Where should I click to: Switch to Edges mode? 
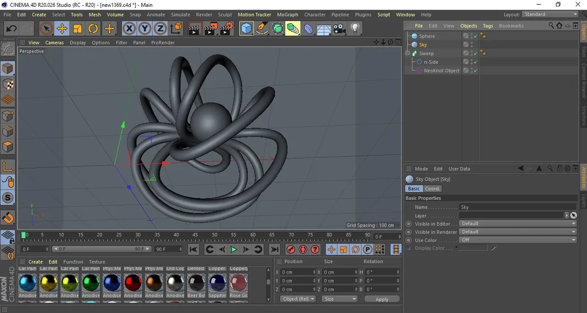click(8, 132)
